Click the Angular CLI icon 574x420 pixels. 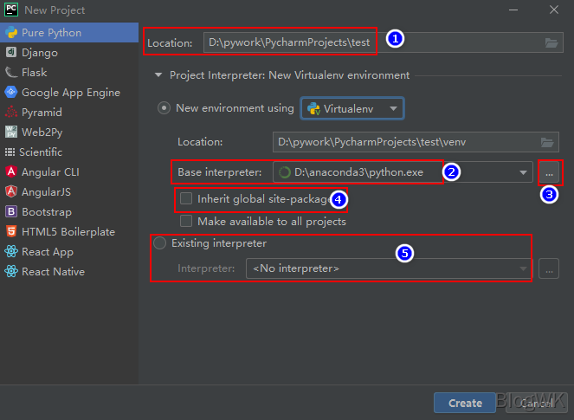[x=11, y=171]
